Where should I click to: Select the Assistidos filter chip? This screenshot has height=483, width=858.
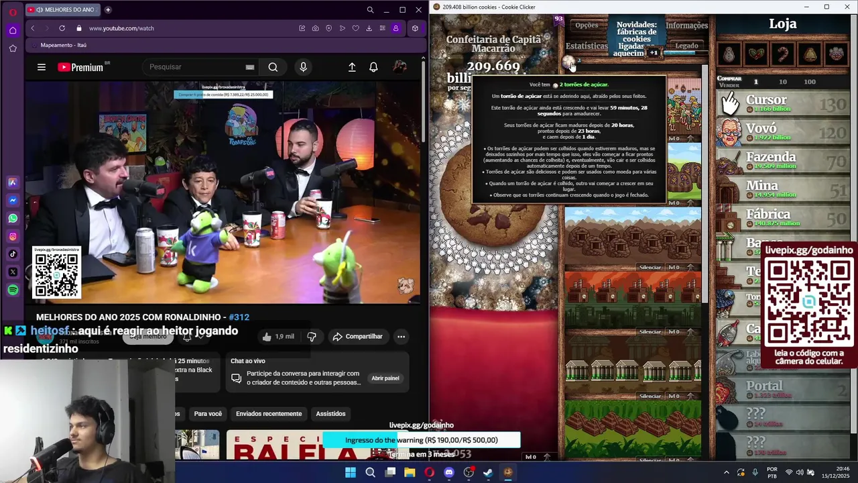point(330,414)
